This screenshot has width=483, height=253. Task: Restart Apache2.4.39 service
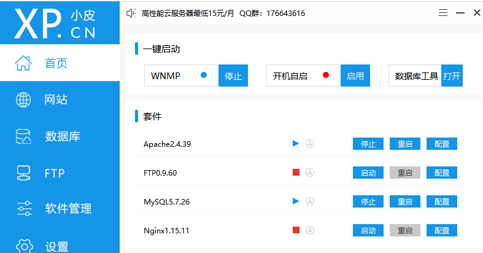[405, 144]
